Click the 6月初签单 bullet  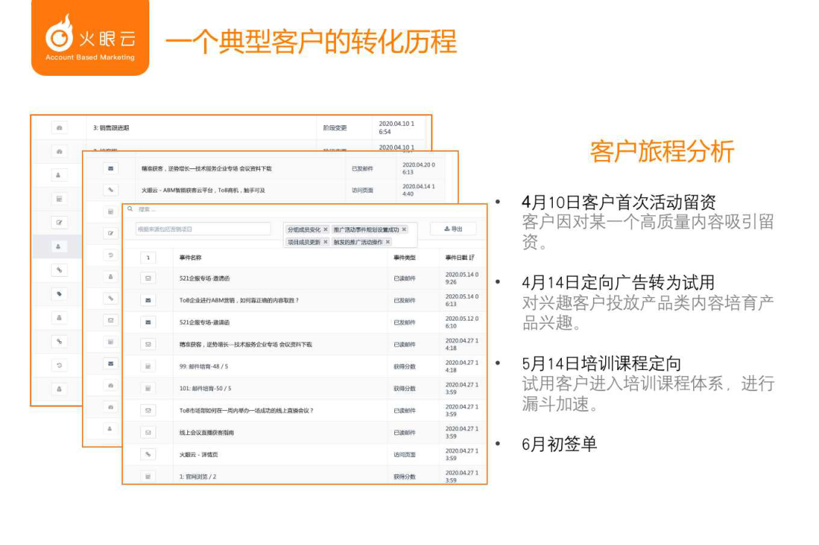[x=560, y=444]
